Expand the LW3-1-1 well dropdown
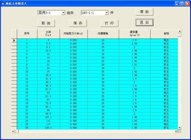Viewport: 191px width, 140px height. [107, 13]
